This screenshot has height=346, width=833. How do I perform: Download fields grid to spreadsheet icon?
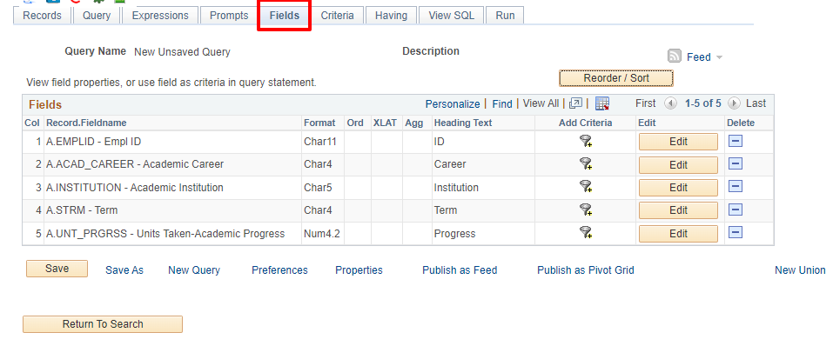[602, 103]
